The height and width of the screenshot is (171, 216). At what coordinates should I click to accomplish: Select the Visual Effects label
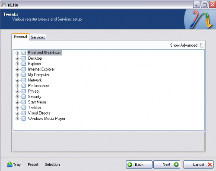tap(39, 113)
